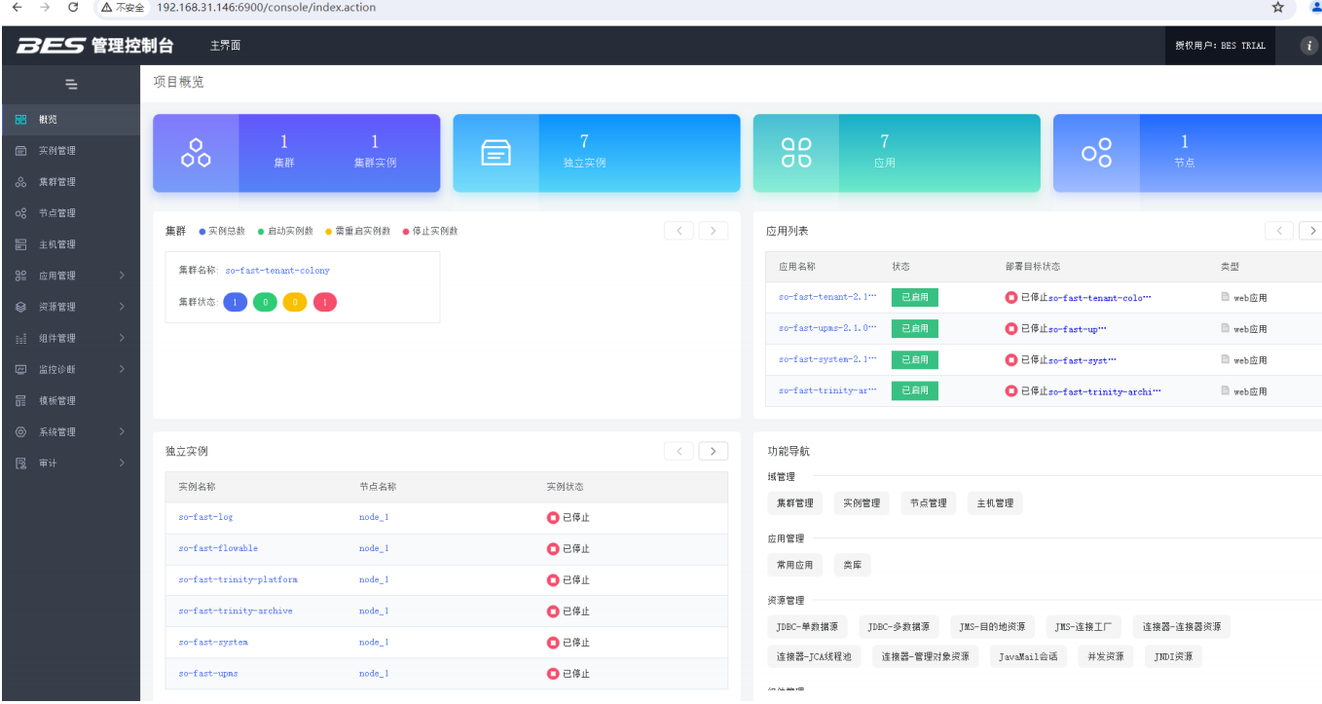This screenshot has height=704, width=1322.
Task: Expand the 监控诊断 submenu chevron
Action: coord(122,369)
